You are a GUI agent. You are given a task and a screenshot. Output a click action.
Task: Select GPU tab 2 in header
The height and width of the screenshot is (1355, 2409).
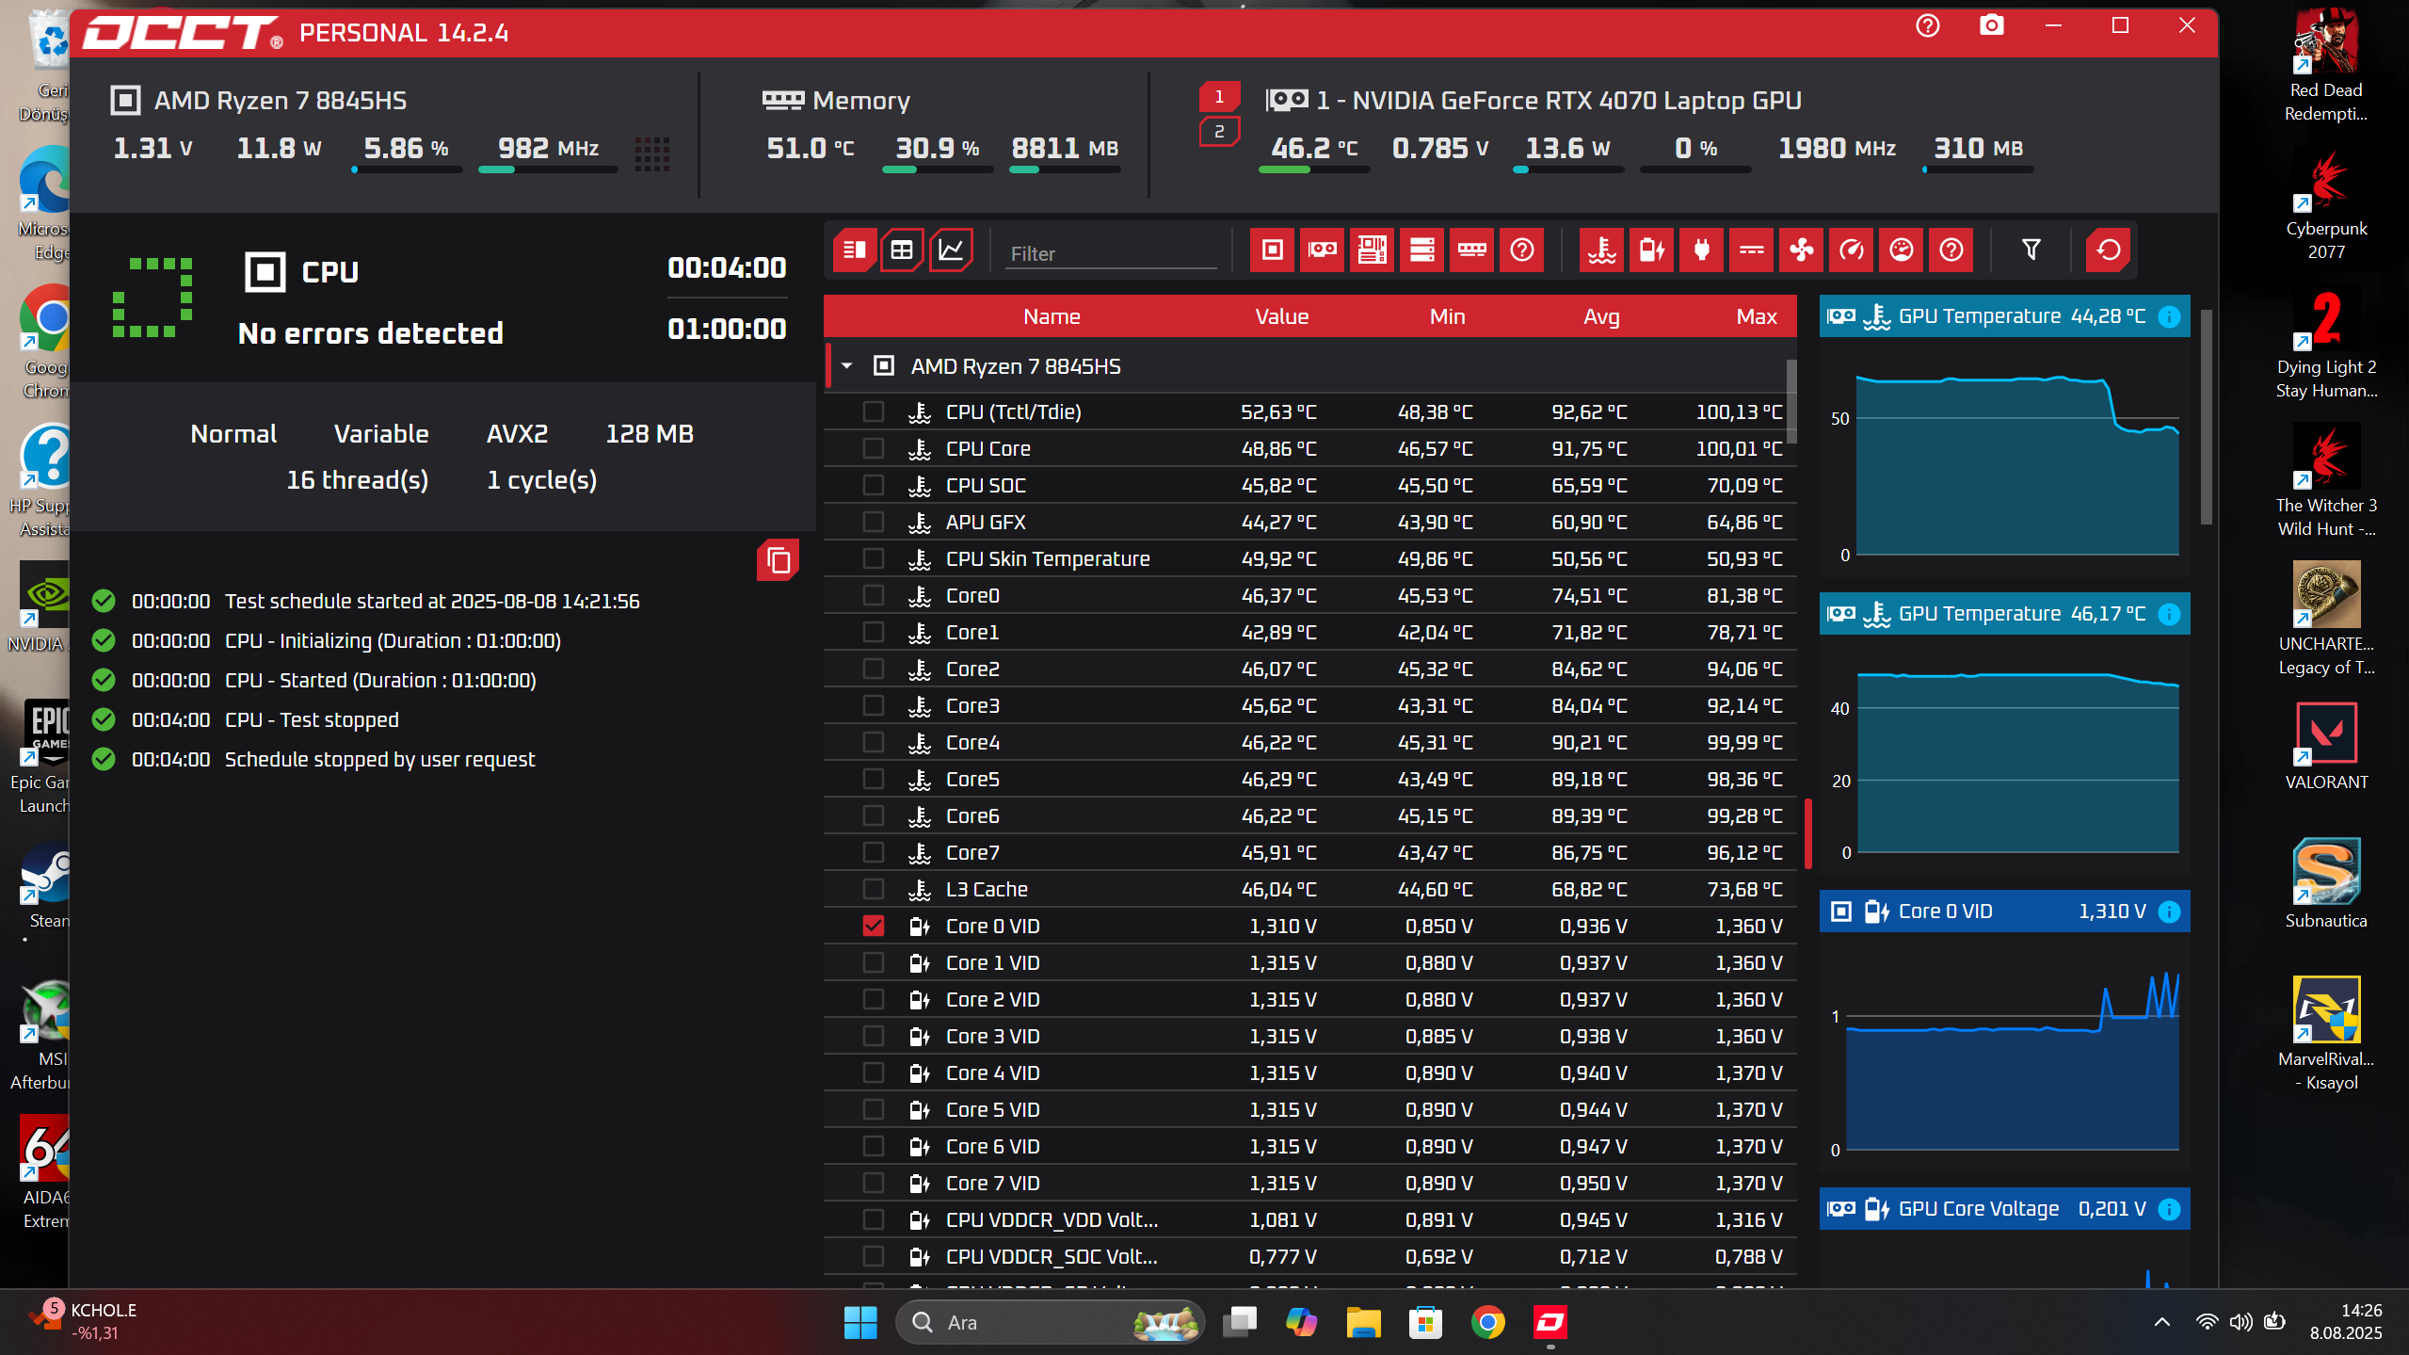coord(1219,132)
